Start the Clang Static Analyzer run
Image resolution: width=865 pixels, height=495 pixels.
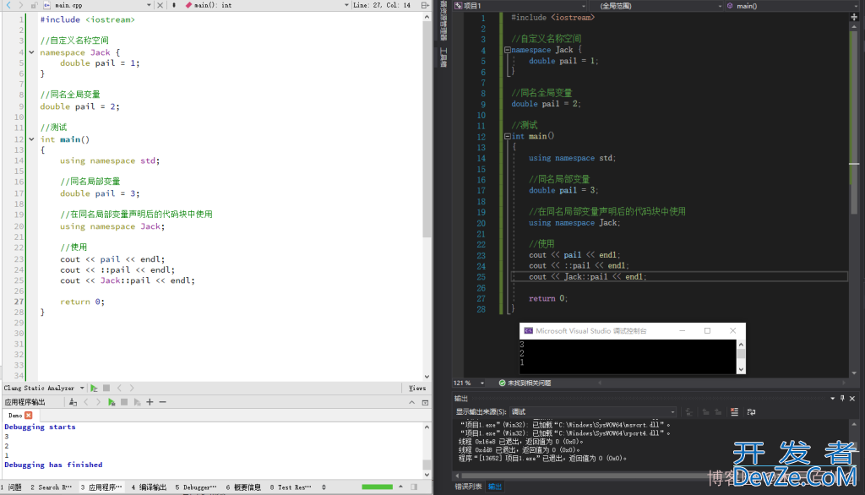pos(94,388)
